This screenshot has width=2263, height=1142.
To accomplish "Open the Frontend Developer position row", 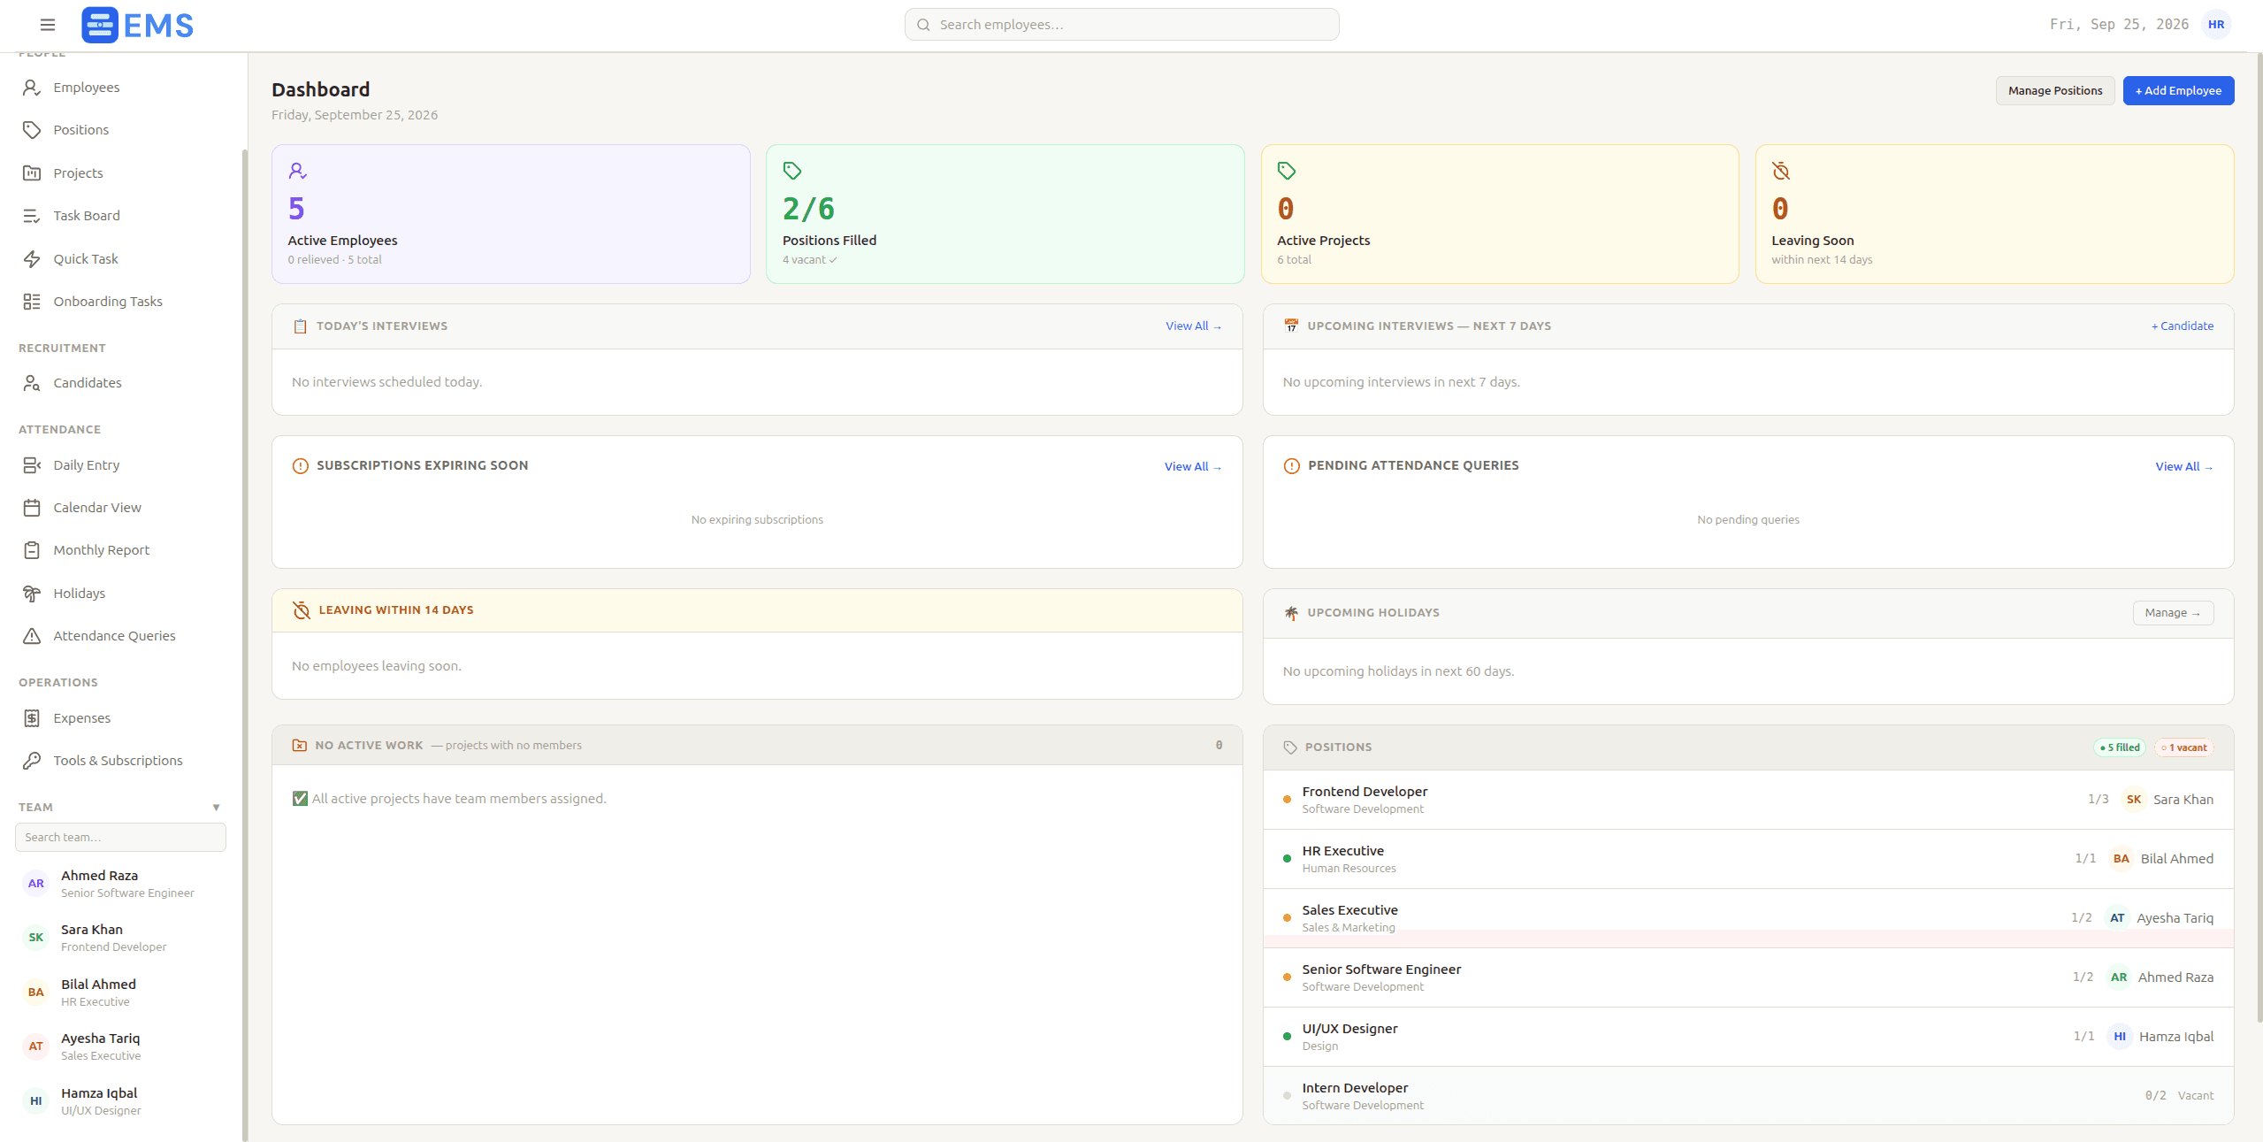I will click(x=1747, y=800).
